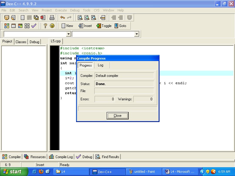Image resolution: width=235 pixels, height=176 pixels.
Task: Click the grey four-squares Rebuild All icon
Action: click(27, 26)
